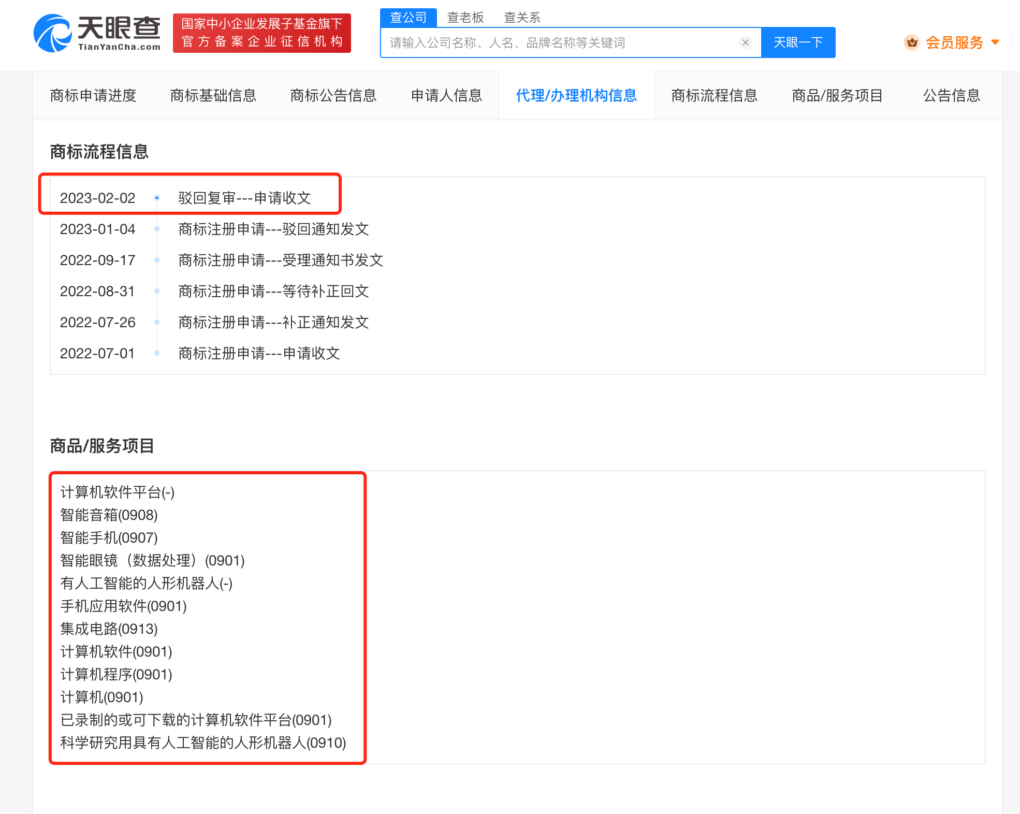Click the item 计算机软件平台(-)
The height and width of the screenshot is (814, 1020).
pyautogui.click(x=118, y=492)
